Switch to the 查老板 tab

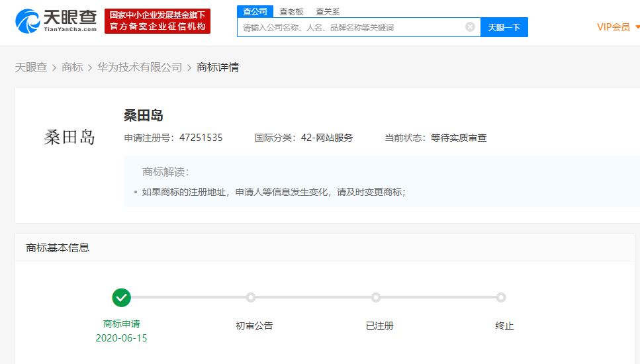coord(291,11)
